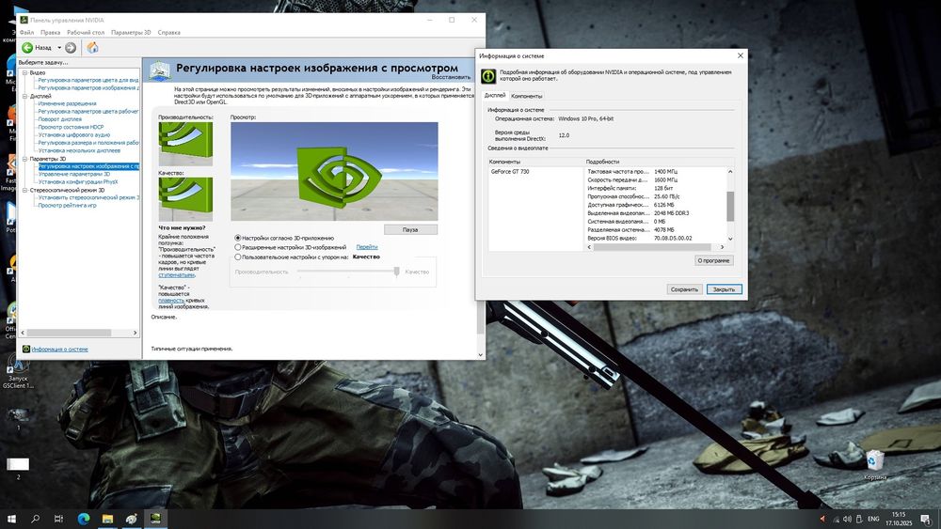Click the grey forward arrow icon

tap(71, 47)
